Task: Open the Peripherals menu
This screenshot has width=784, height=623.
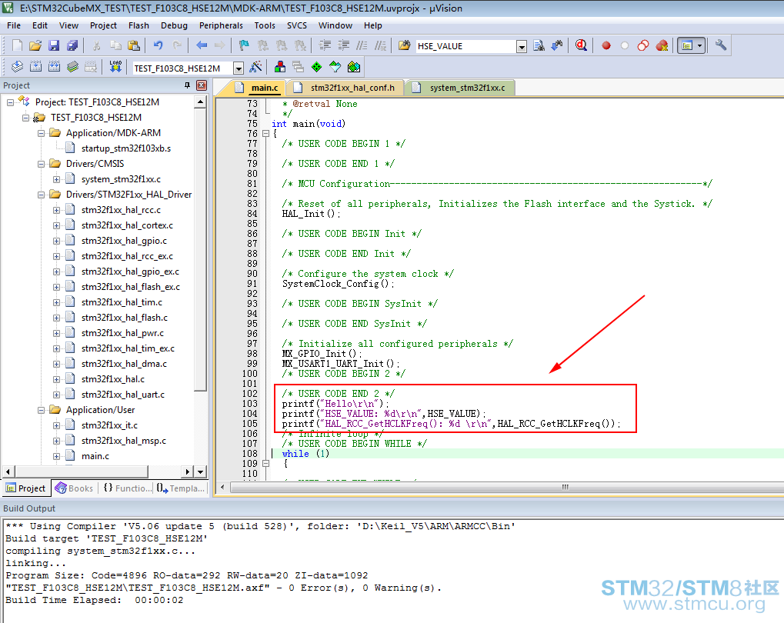Action: 221,25
